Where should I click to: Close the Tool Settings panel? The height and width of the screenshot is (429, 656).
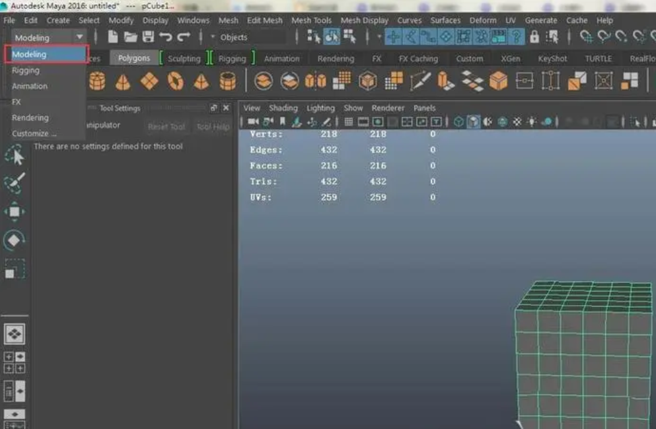click(x=226, y=108)
